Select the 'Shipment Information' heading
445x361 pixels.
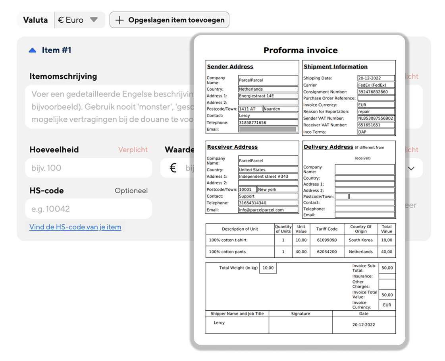[x=335, y=66]
